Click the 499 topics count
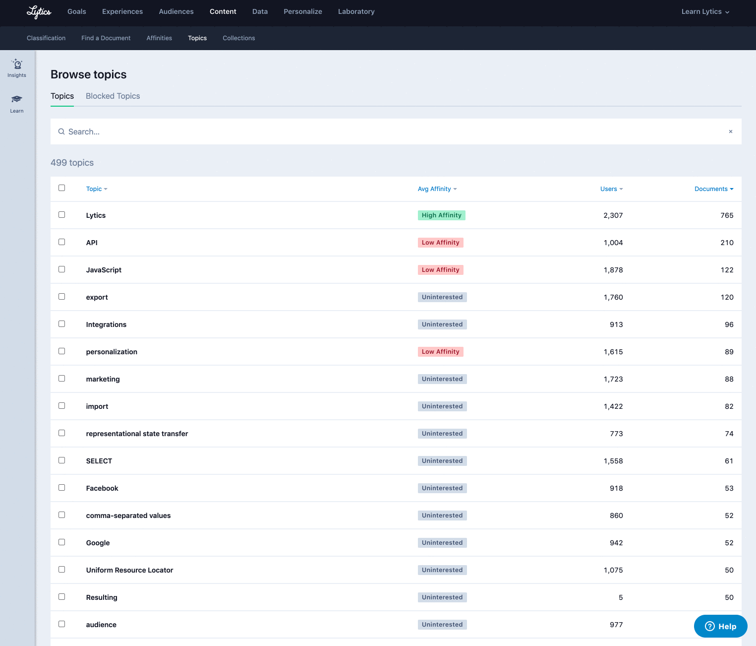756x646 pixels. [x=72, y=163]
